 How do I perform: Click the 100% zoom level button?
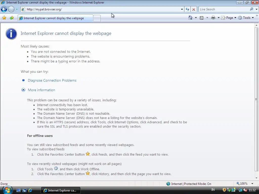click(x=242, y=184)
